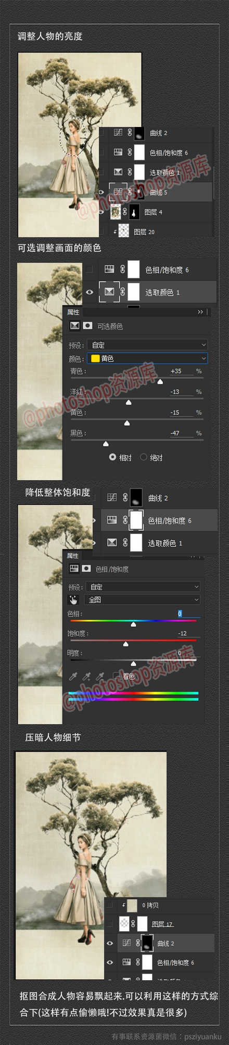
Task: Open the 预设 dropdown in the 色相/饱和度 panel
Action: pos(143,586)
